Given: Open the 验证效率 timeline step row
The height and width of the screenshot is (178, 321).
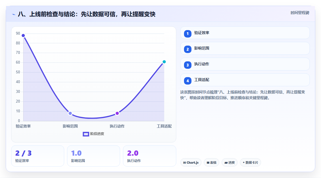Looking at the screenshot, I should (x=245, y=33).
